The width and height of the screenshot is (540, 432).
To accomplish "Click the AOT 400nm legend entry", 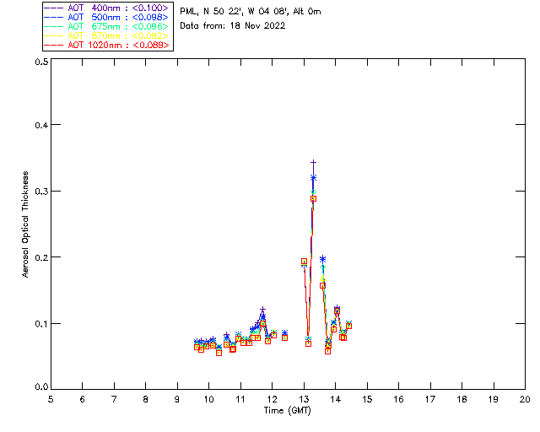I will pos(107,8).
